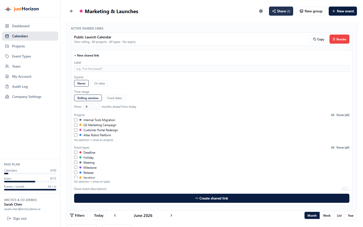Click the Users usage progress bar
This screenshot has width=363, height=227.
click(x=30, y=182)
